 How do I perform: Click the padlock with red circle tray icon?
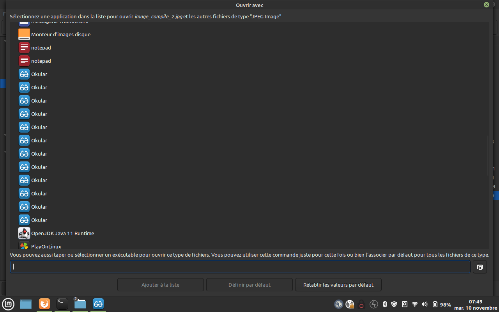click(x=361, y=304)
